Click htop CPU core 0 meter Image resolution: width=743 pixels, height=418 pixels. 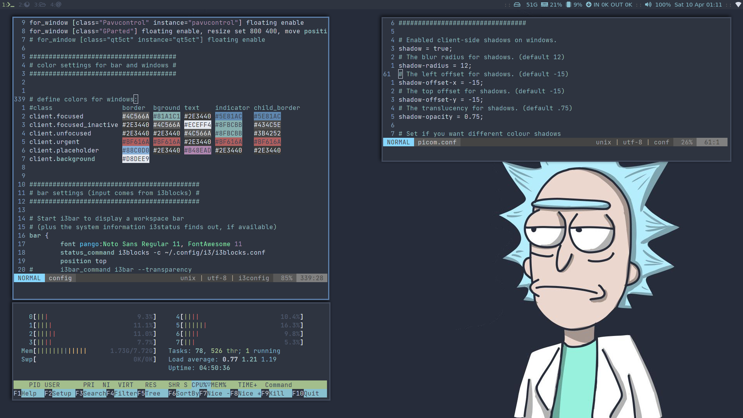(x=93, y=317)
